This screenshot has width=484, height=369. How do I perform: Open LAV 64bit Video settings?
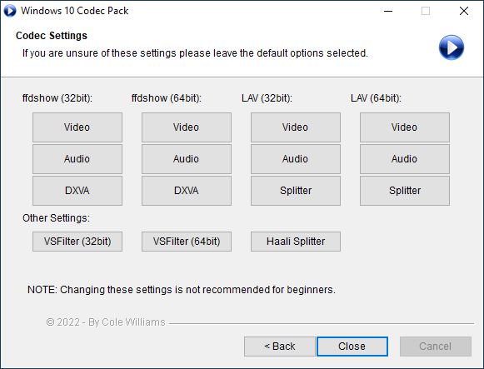pos(405,127)
